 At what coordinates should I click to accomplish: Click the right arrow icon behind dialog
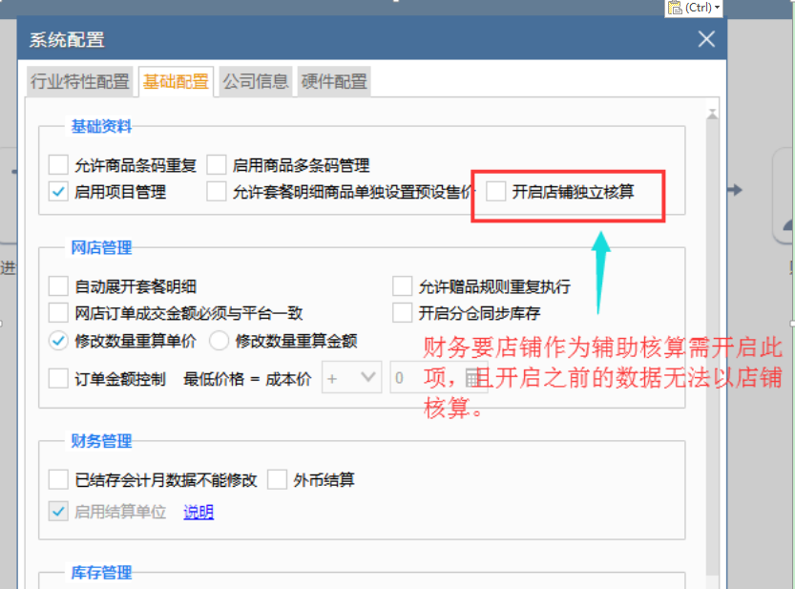735,190
